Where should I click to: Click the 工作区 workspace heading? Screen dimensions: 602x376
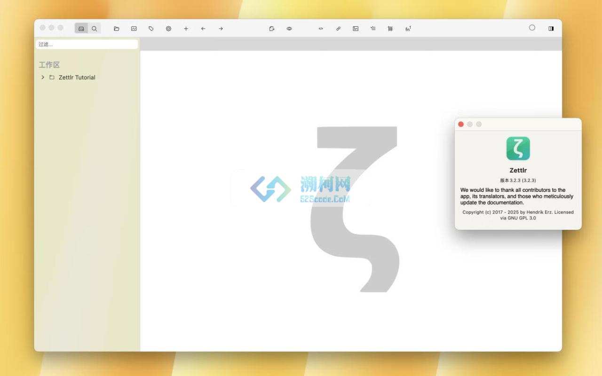pos(49,65)
